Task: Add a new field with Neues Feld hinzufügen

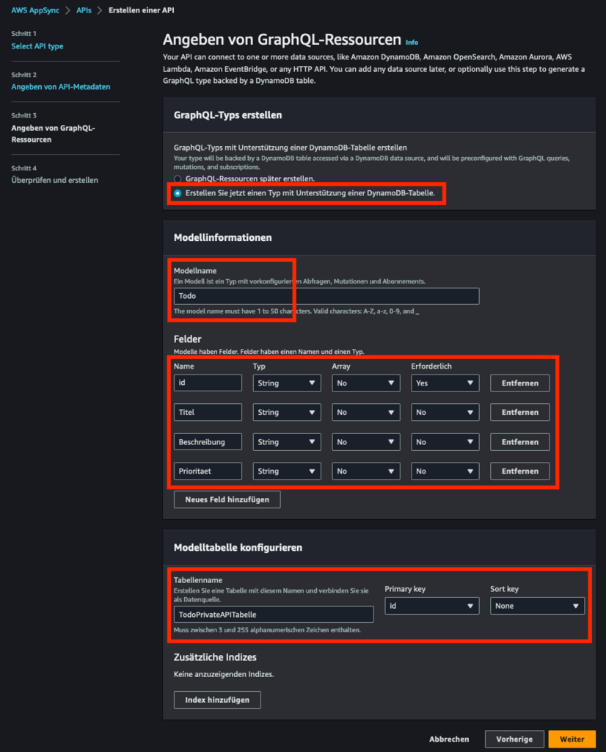Action: pos(227,499)
